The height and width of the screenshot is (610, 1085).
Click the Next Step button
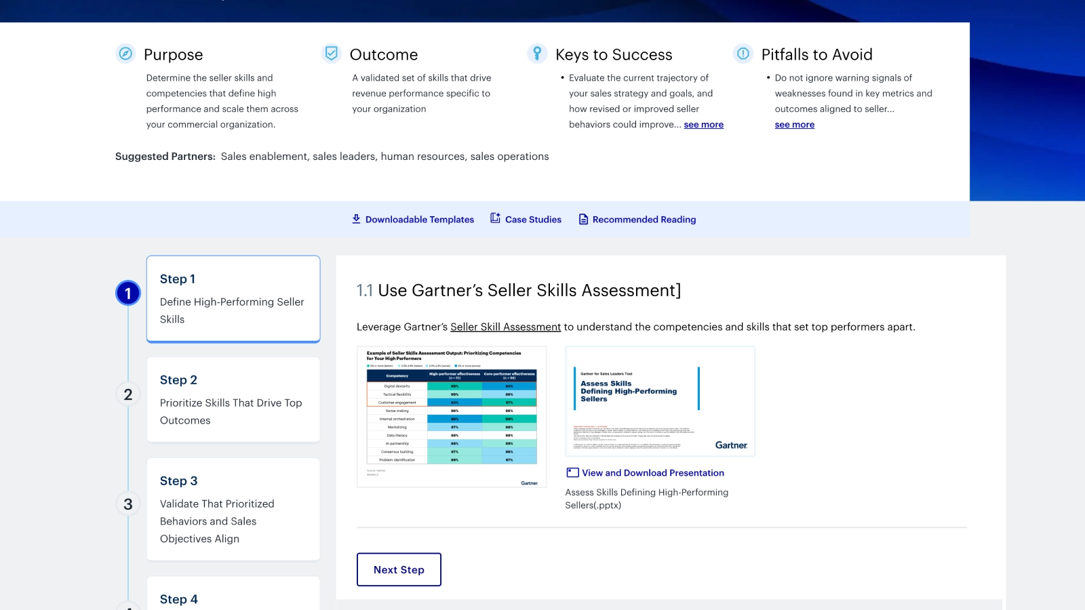(x=399, y=569)
